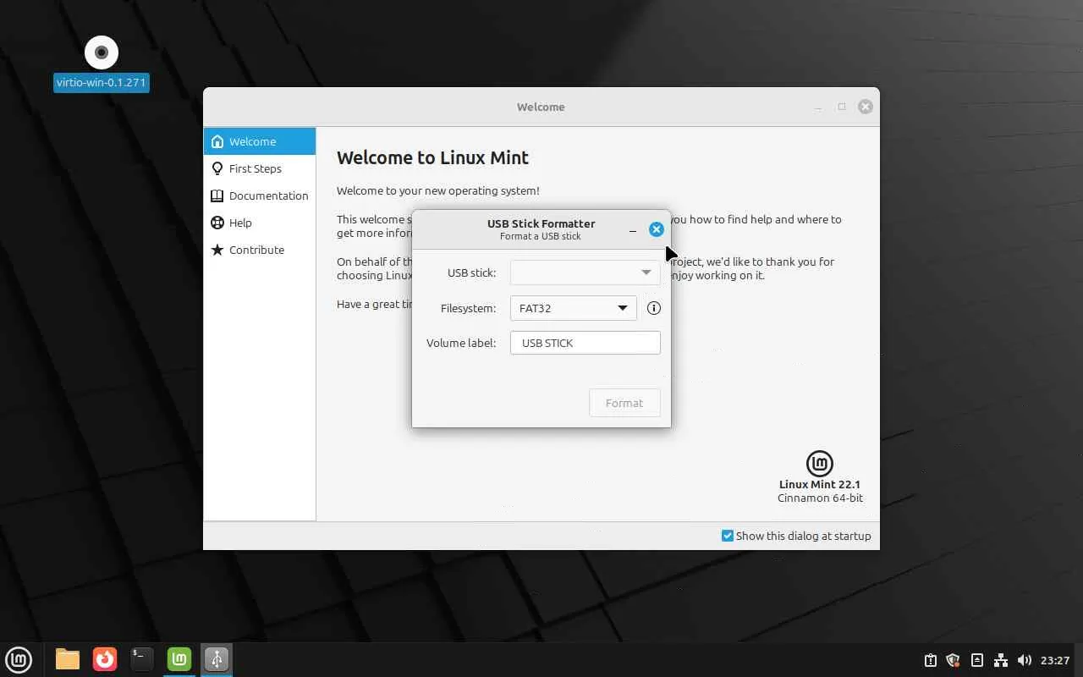Click the USB Stick Formatter panel icon
The height and width of the screenshot is (677, 1083).
217,659
